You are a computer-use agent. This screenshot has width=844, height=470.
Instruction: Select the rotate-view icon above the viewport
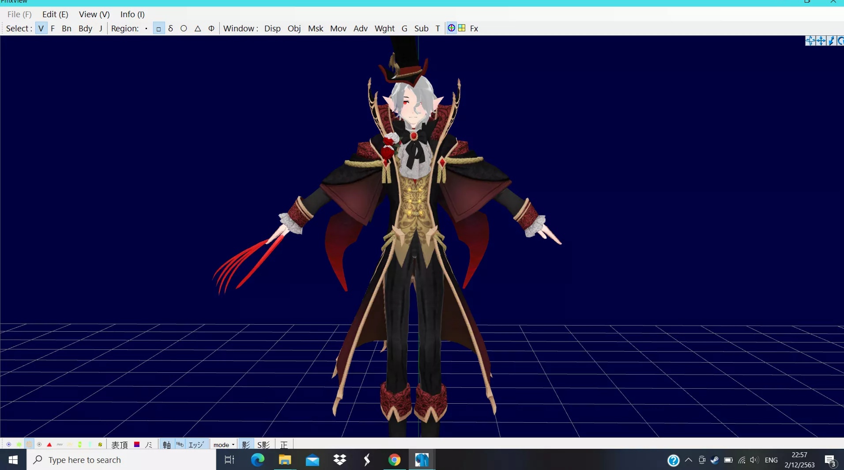point(810,41)
